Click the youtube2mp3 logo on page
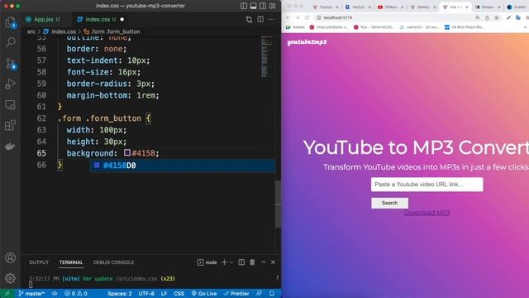The height and width of the screenshot is (298, 529). tap(307, 42)
